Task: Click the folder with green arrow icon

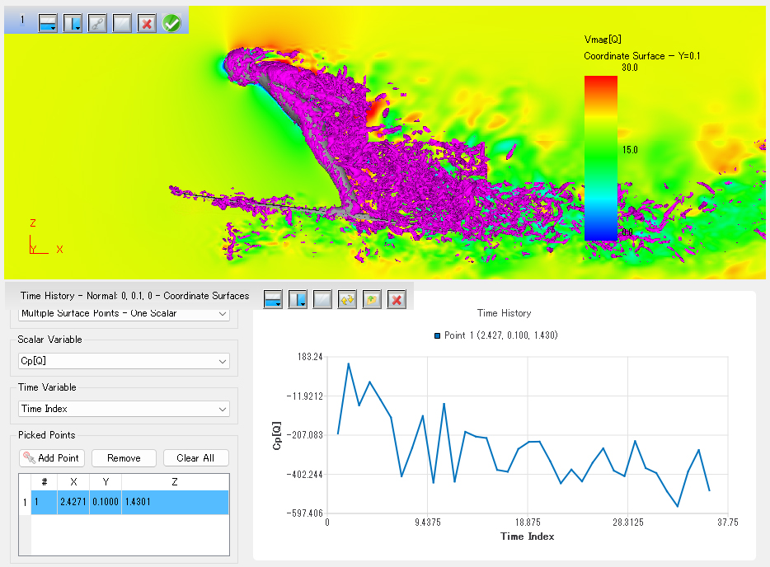Action: coord(372,299)
